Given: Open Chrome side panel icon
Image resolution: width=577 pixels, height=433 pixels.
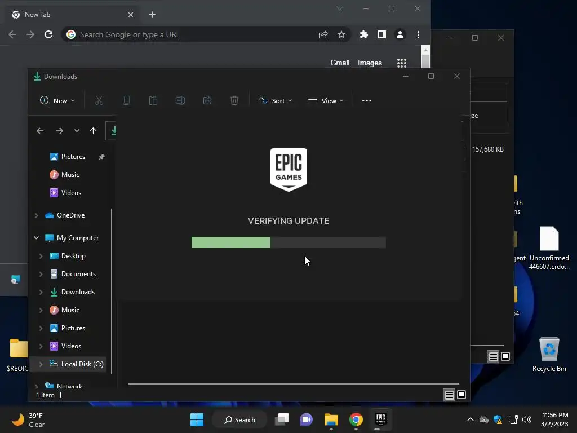Looking at the screenshot, I should click(382, 34).
